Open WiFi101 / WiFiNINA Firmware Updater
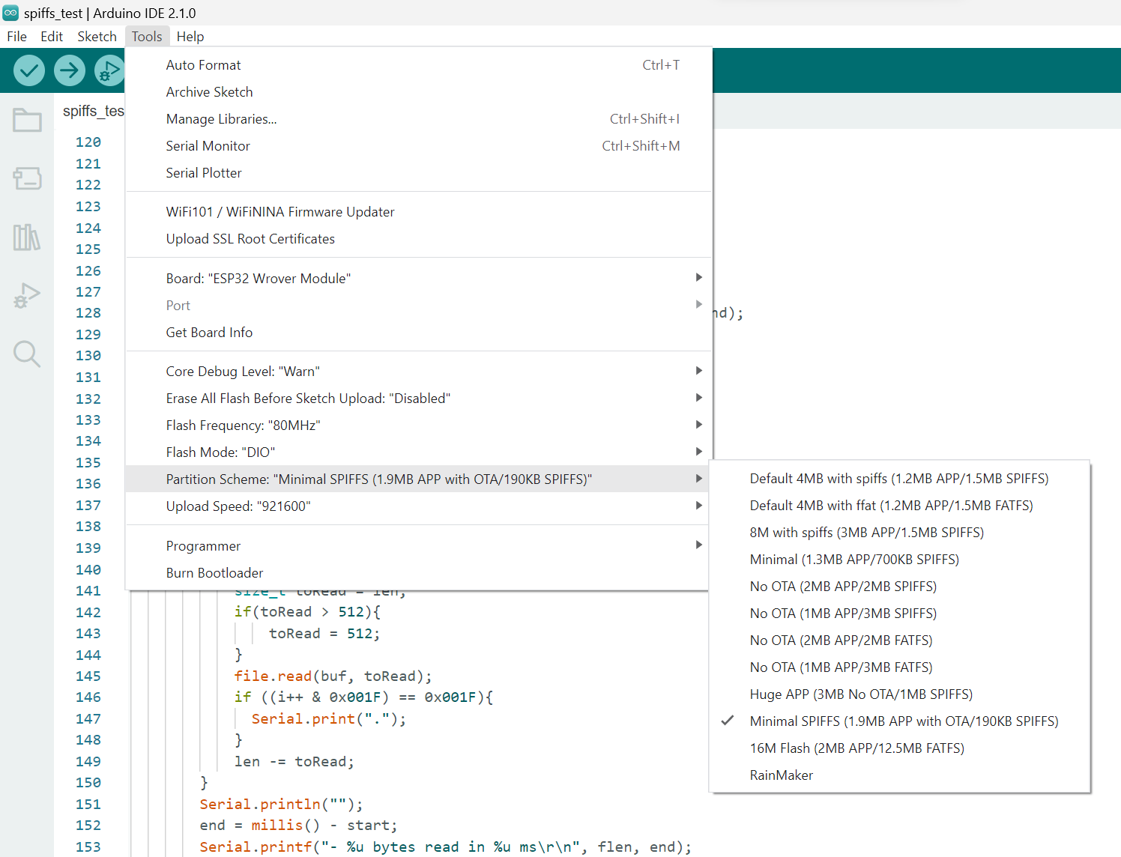 point(418,212)
